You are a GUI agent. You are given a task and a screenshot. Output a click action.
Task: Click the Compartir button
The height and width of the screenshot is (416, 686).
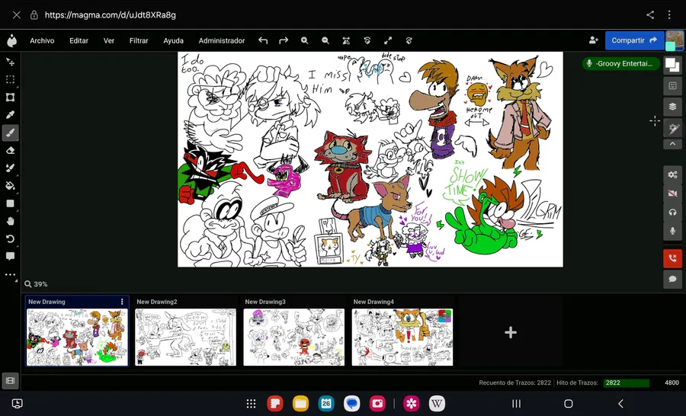pos(634,40)
